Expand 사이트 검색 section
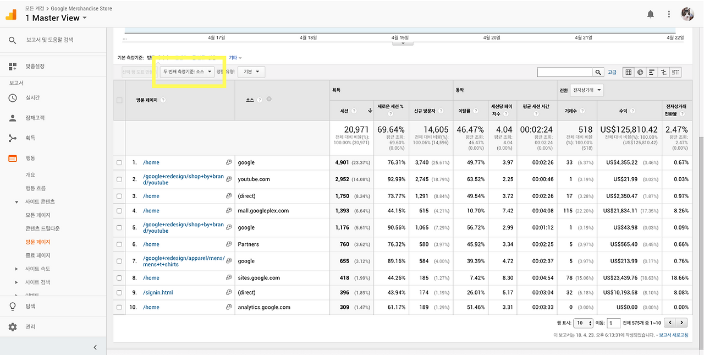The image size is (704, 355). tap(16, 282)
